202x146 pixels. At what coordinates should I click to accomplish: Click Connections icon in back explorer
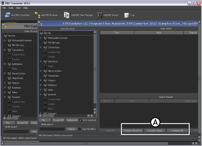pyautogui.click(x=9, y=50)
